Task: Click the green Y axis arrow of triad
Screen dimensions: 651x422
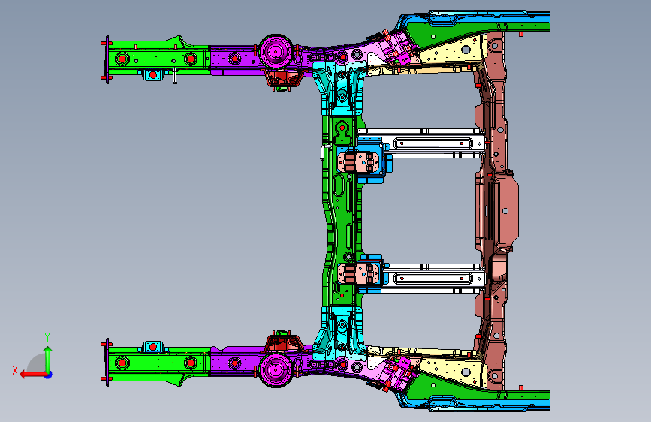Action: [48, 359]
